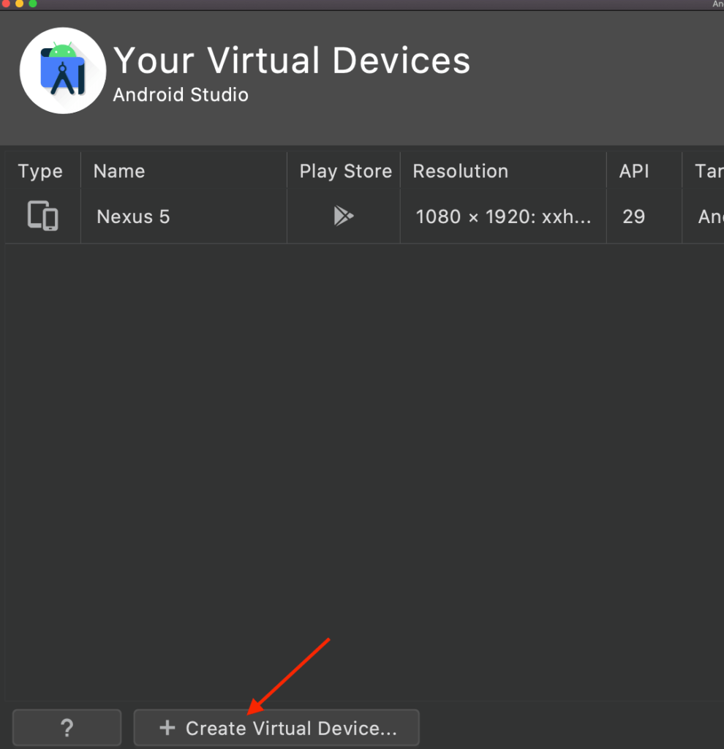Click the Your Virtual Devices title
Image resolution: width=724 pixels, height=749 pixels.
pos(292,61)
